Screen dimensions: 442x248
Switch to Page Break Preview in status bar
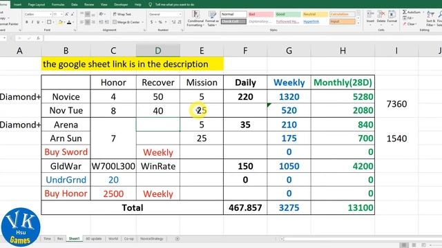point(423,245)
